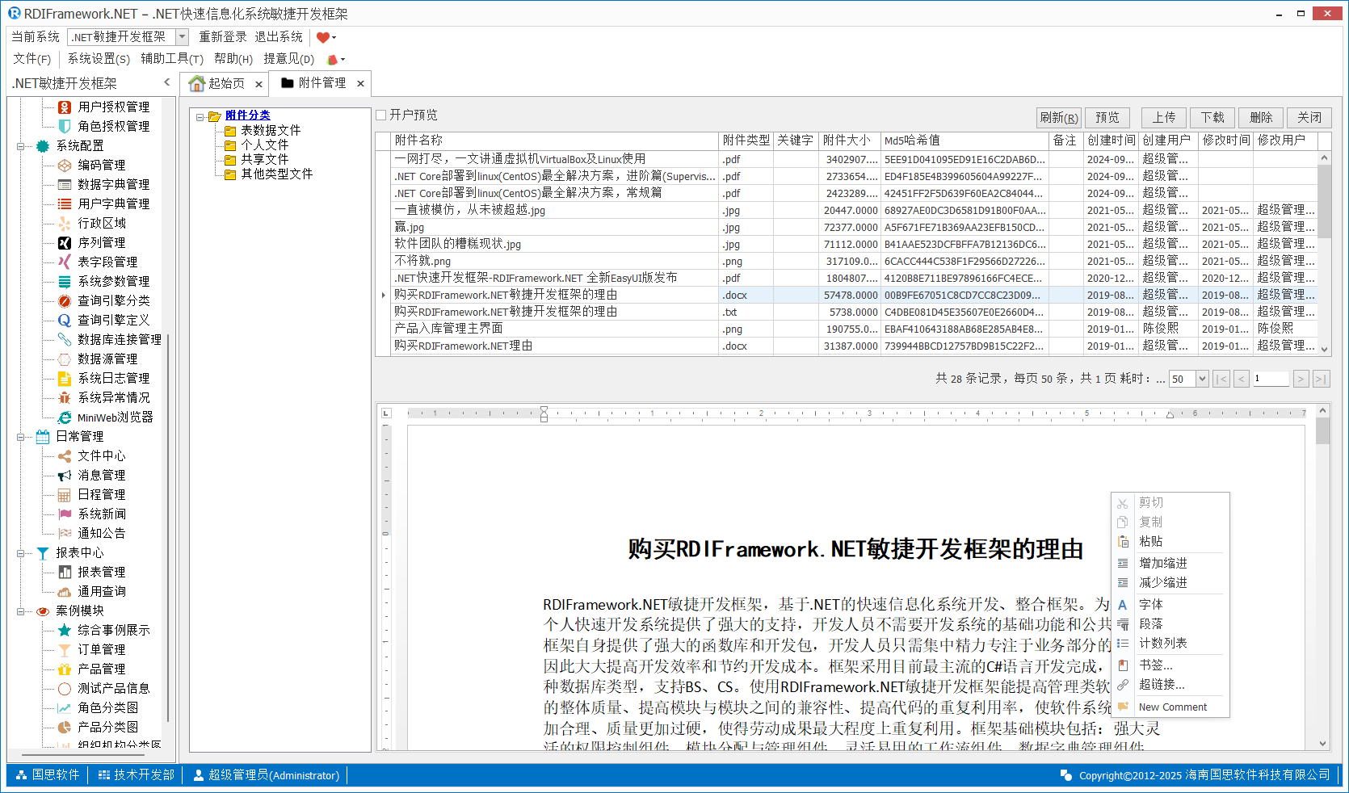Click the 综合事例展示 star icon

coord(65,630)
